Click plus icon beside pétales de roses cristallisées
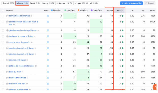The image size is (158, 93). (x=7, y=66)
